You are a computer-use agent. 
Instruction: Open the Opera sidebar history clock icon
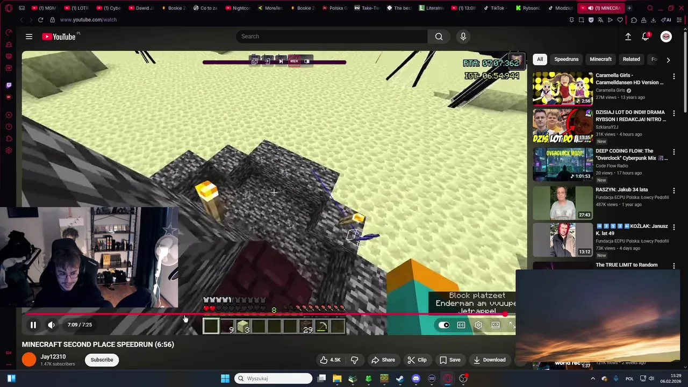[9, 127]
